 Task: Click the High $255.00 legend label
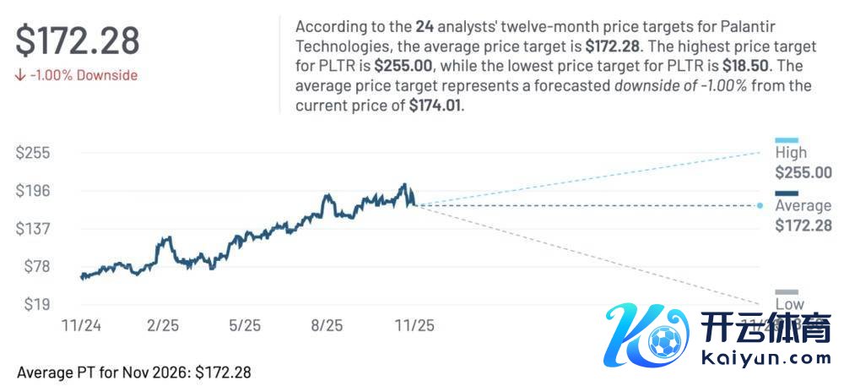point(803,162)
